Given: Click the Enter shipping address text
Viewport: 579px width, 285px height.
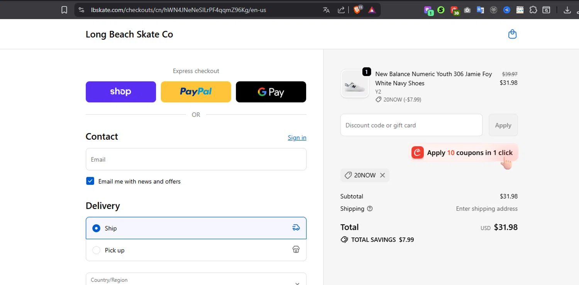Looking at the screenshot, I should (487, 209).
